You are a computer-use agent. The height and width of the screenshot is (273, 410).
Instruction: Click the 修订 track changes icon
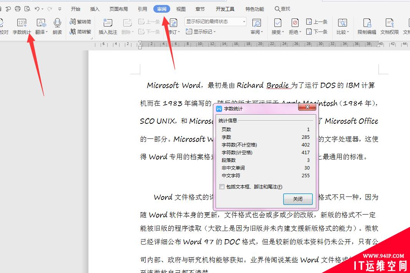(x=173, y=23)
